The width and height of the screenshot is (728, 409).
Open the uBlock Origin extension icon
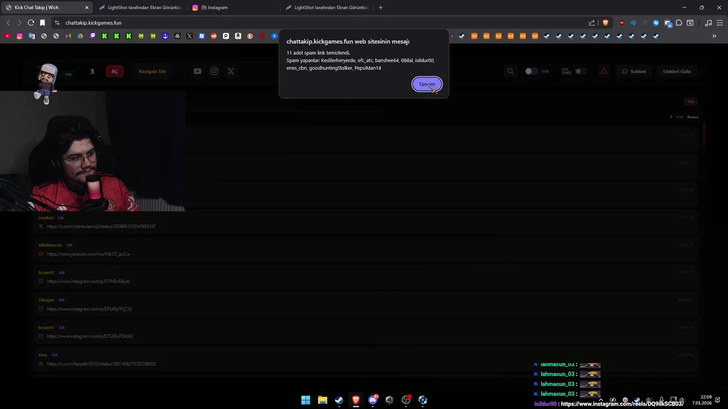tap(622, 23)
